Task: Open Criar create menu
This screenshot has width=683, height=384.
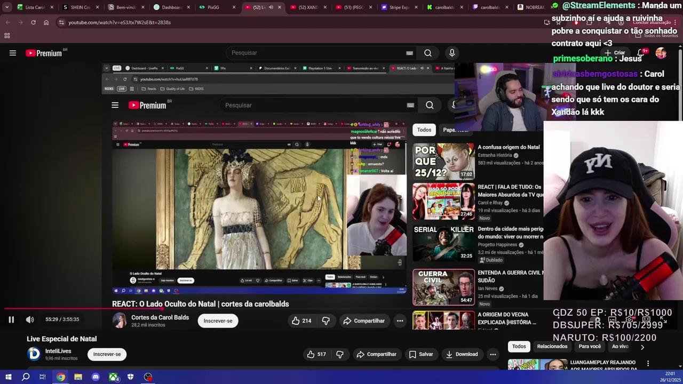Action: point(615,53)
